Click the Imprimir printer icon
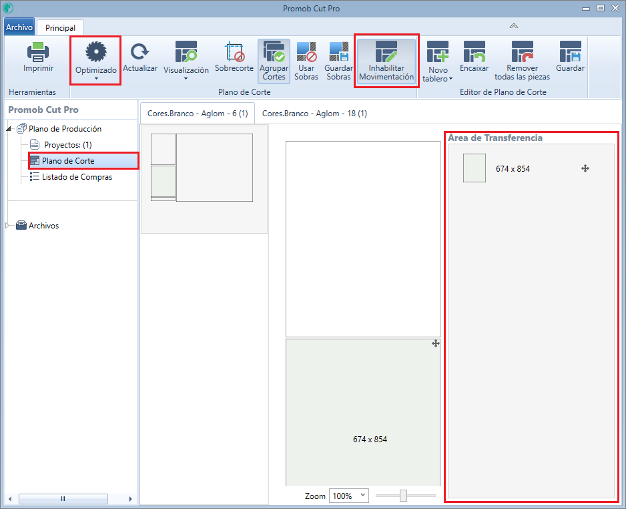The width and height of the screenshot is (626, 509). 38,52
